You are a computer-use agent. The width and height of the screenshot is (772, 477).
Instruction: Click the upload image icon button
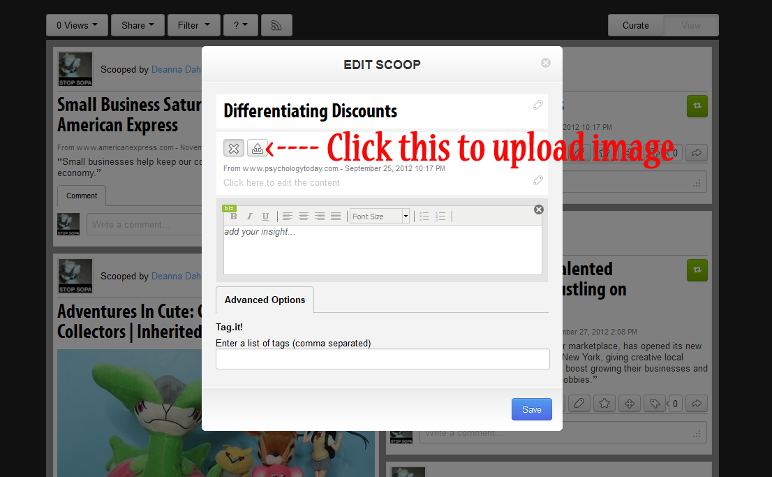pyautogui.click(x=258, y=148)
